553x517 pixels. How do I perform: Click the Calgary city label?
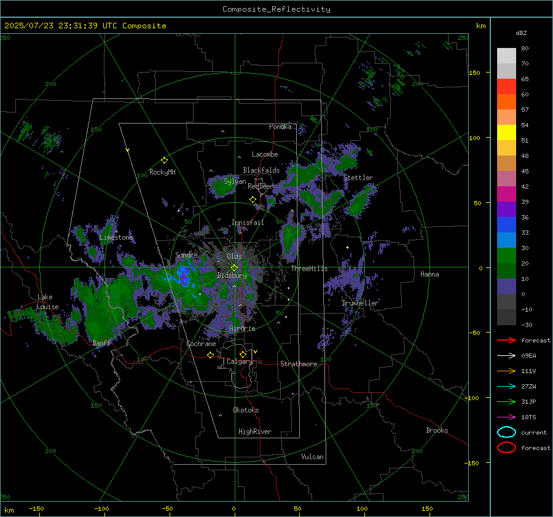(x=240, y=361)
